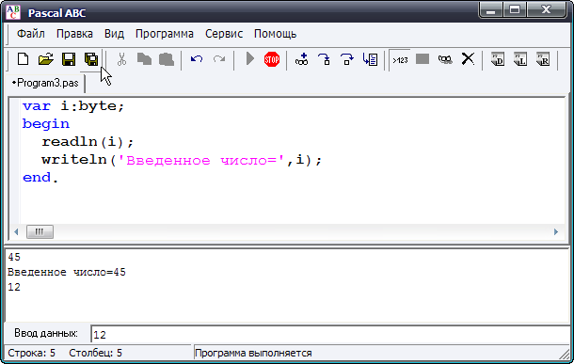
Task: Click the '45' line in output
Action: tap(14, 257)
